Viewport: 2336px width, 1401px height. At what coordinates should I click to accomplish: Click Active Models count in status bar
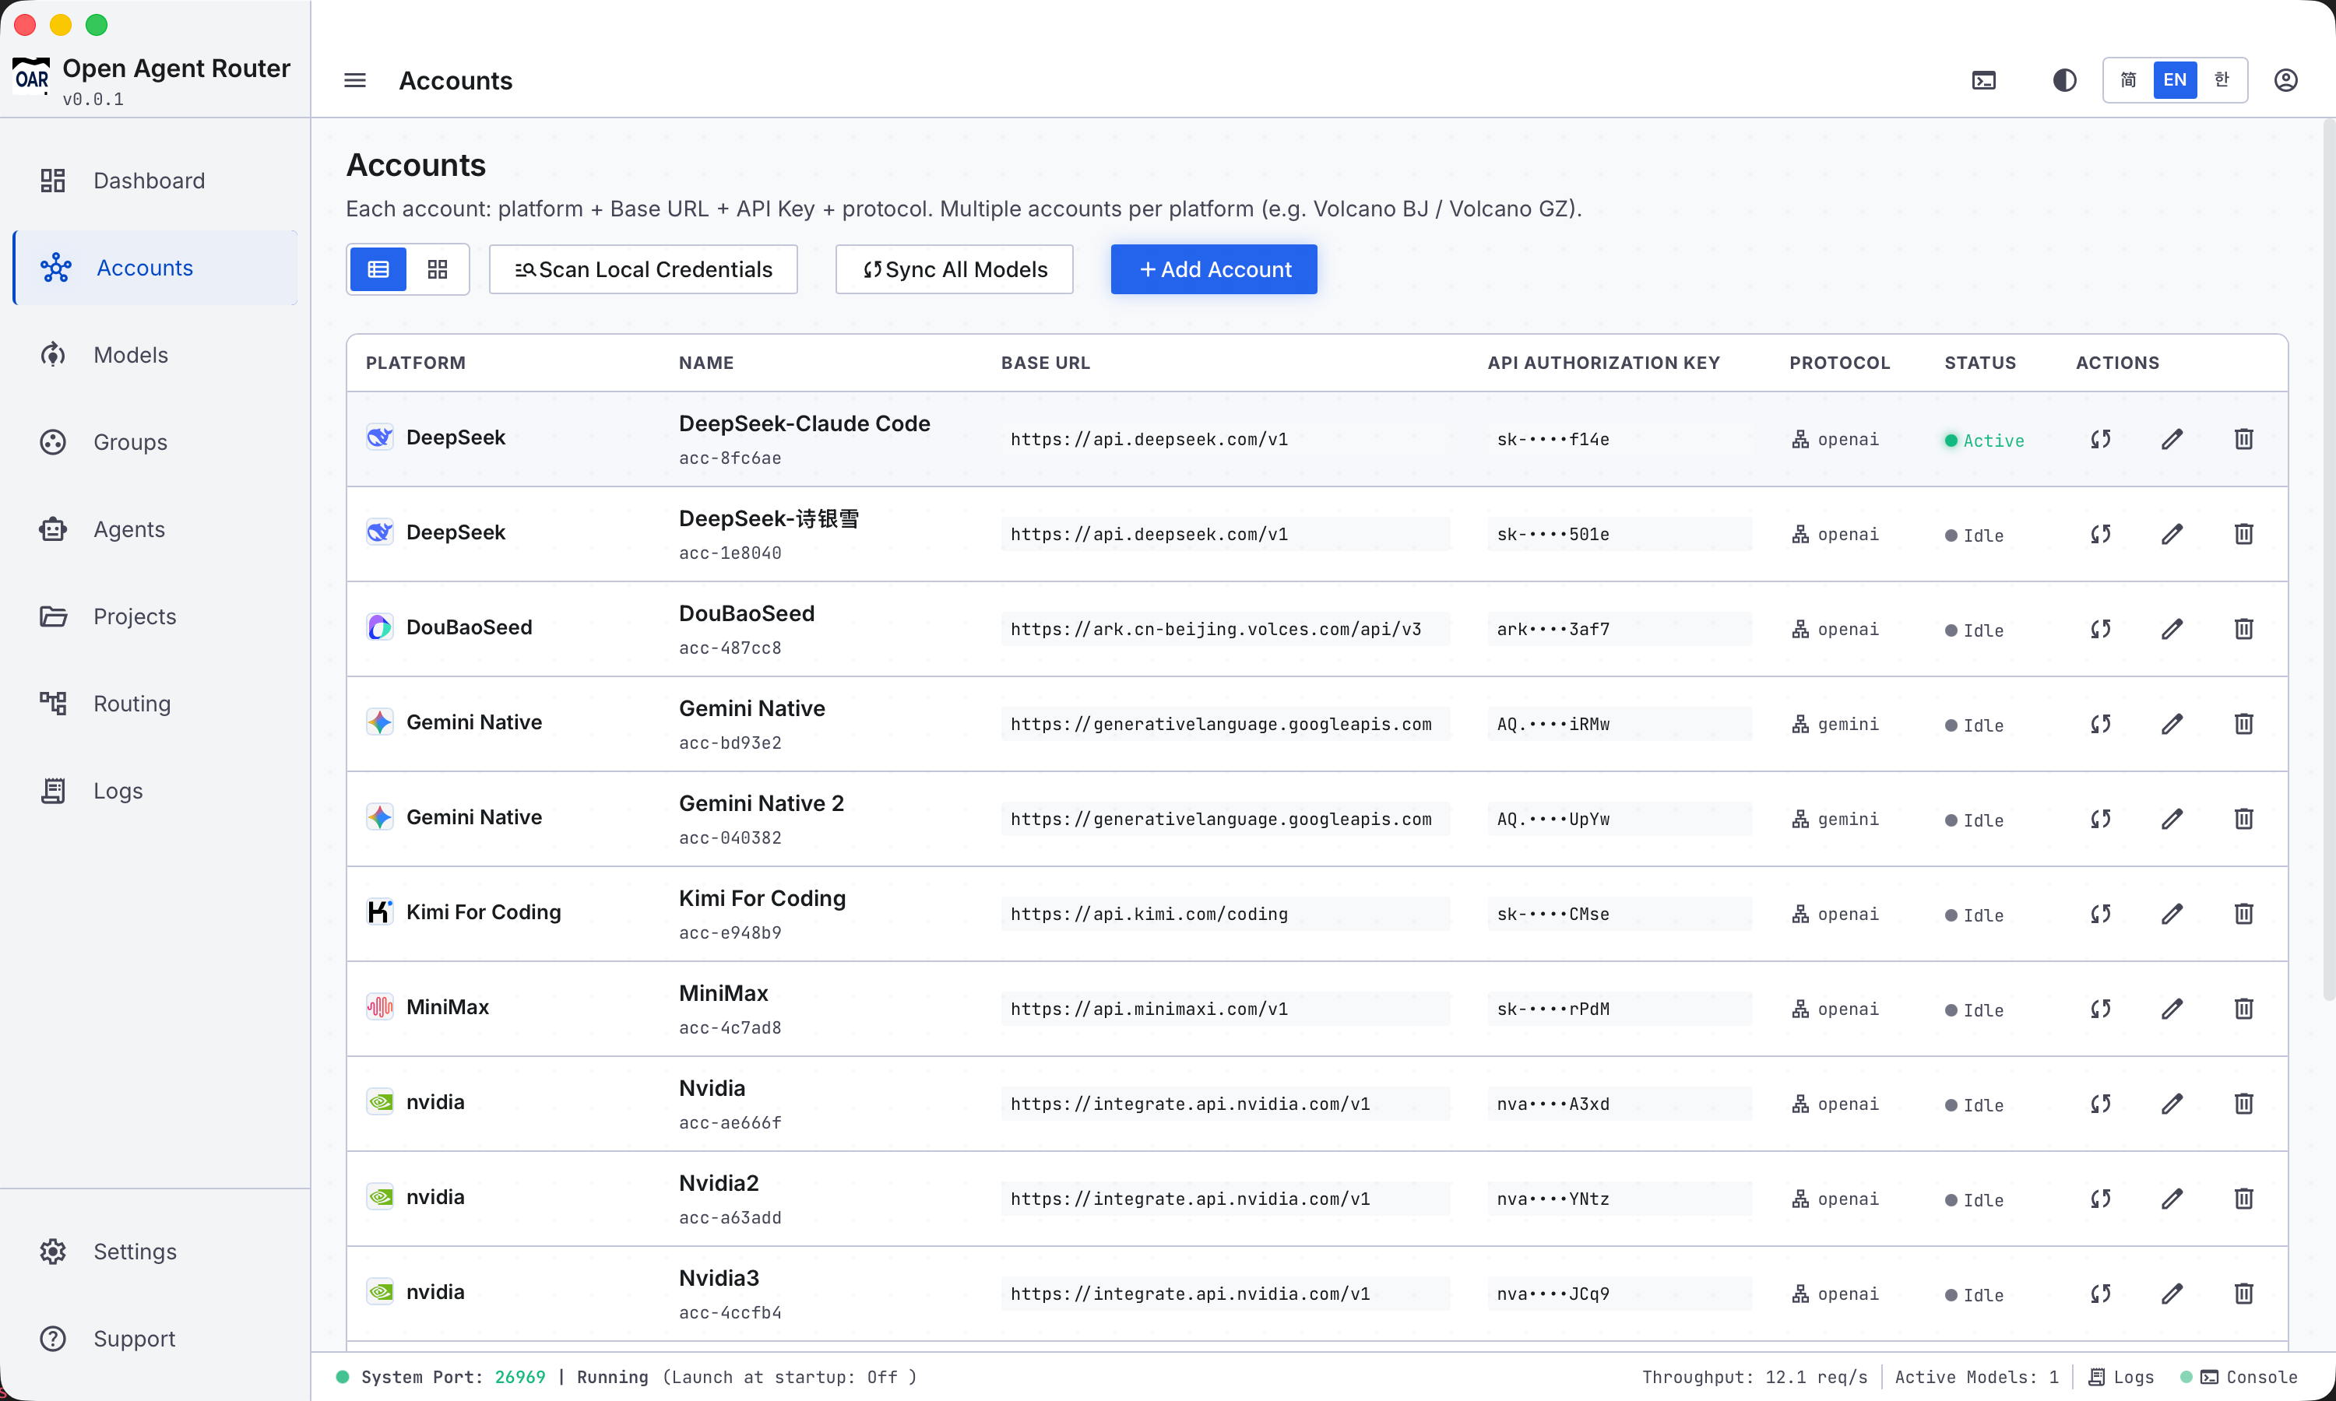click(x=1976, y=1378)
